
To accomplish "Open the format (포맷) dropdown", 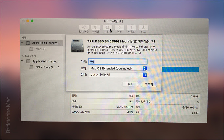I will (117, 68).
